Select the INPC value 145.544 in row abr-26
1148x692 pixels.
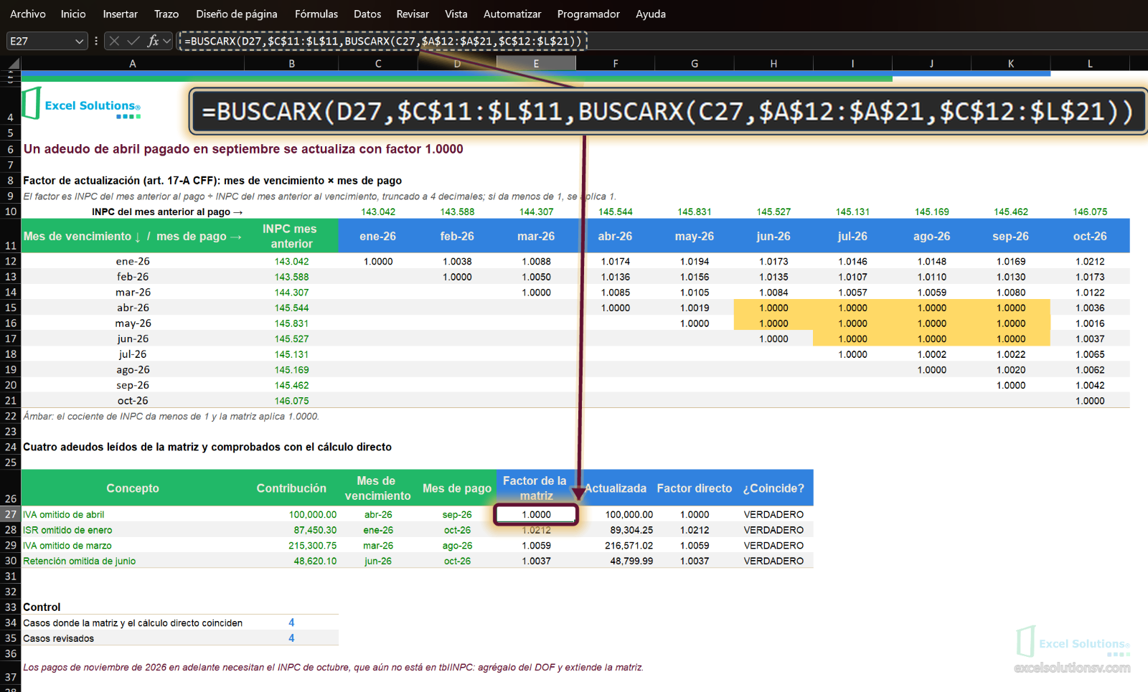click(x=291, y=308)
